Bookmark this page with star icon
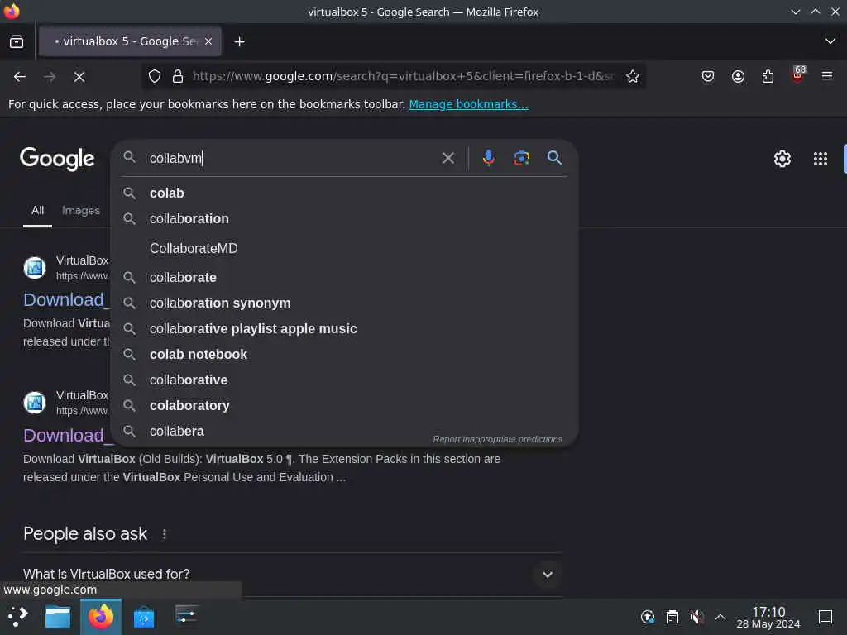 coord(633,76)
